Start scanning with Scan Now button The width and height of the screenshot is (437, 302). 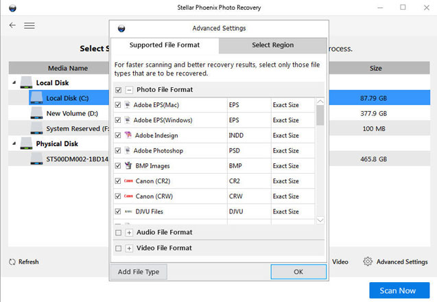point(399,290)
